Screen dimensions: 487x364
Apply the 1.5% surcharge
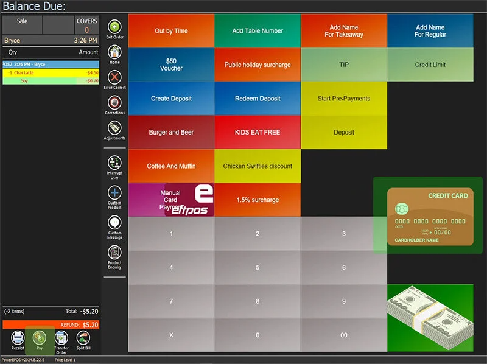[x=258, y=200]
